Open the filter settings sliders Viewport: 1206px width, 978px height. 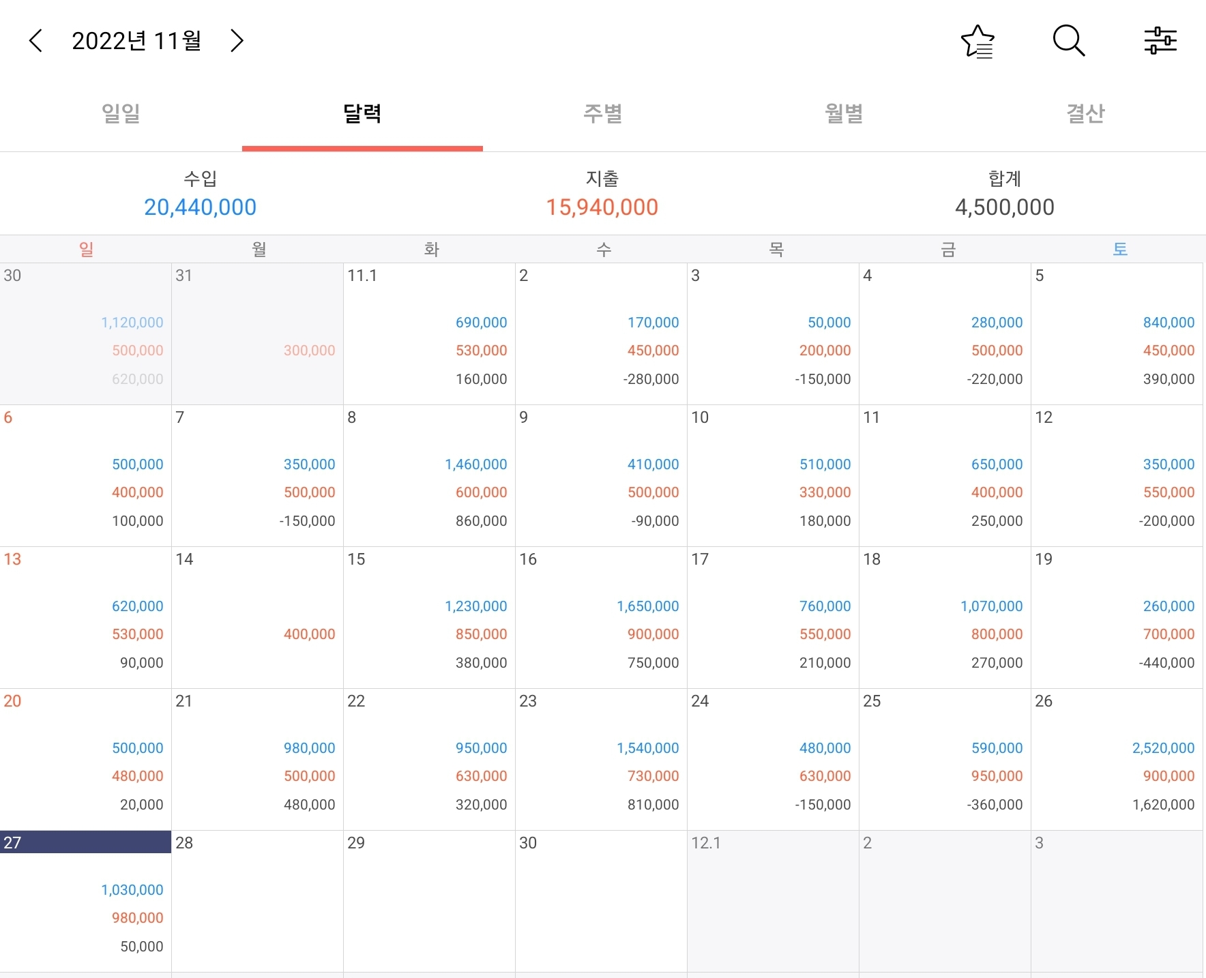(1160, 41)
